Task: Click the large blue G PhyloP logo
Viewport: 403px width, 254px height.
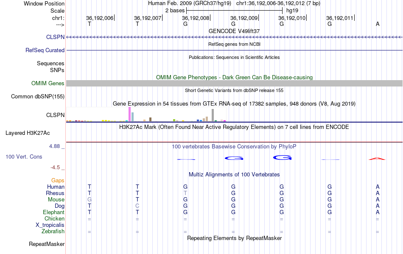Action: [282, 157]
